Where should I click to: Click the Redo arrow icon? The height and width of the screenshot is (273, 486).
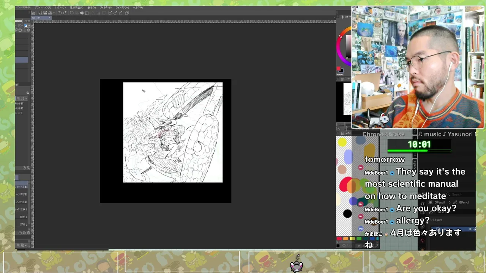[x=65, y=13]
